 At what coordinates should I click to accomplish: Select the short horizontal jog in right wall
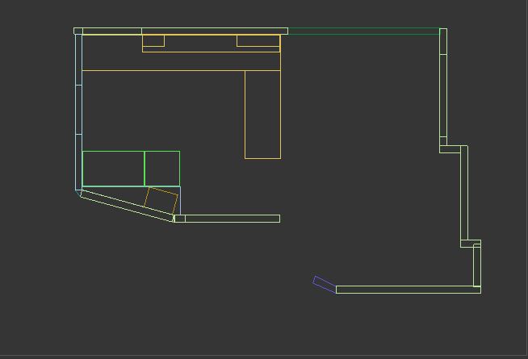(x=453, y=149)
